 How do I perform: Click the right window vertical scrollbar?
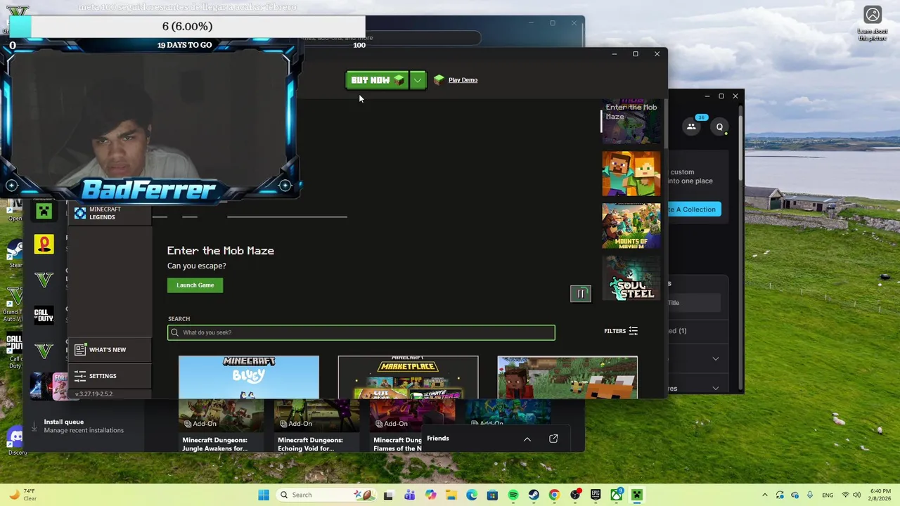point(740,148)
